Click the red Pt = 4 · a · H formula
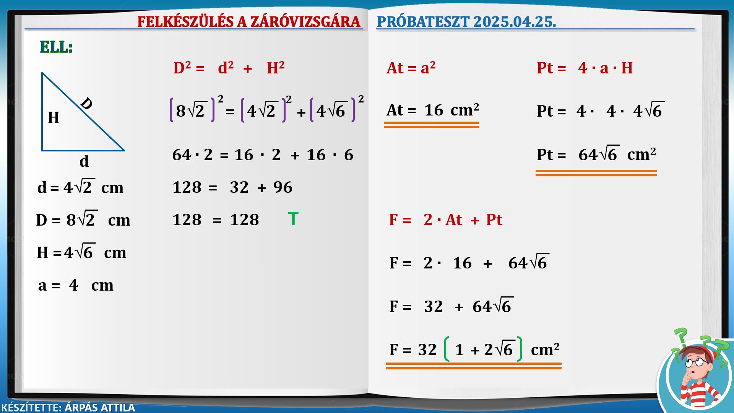Image resolution: width=734 pixels, height=413 pixels. tap(585, 68)
